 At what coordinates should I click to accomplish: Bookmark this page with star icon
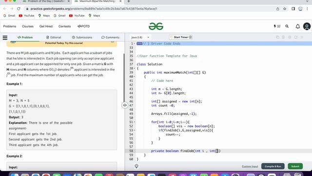pos(285,9)
